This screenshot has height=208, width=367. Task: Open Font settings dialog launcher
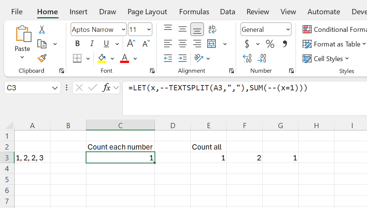[152, 71]
